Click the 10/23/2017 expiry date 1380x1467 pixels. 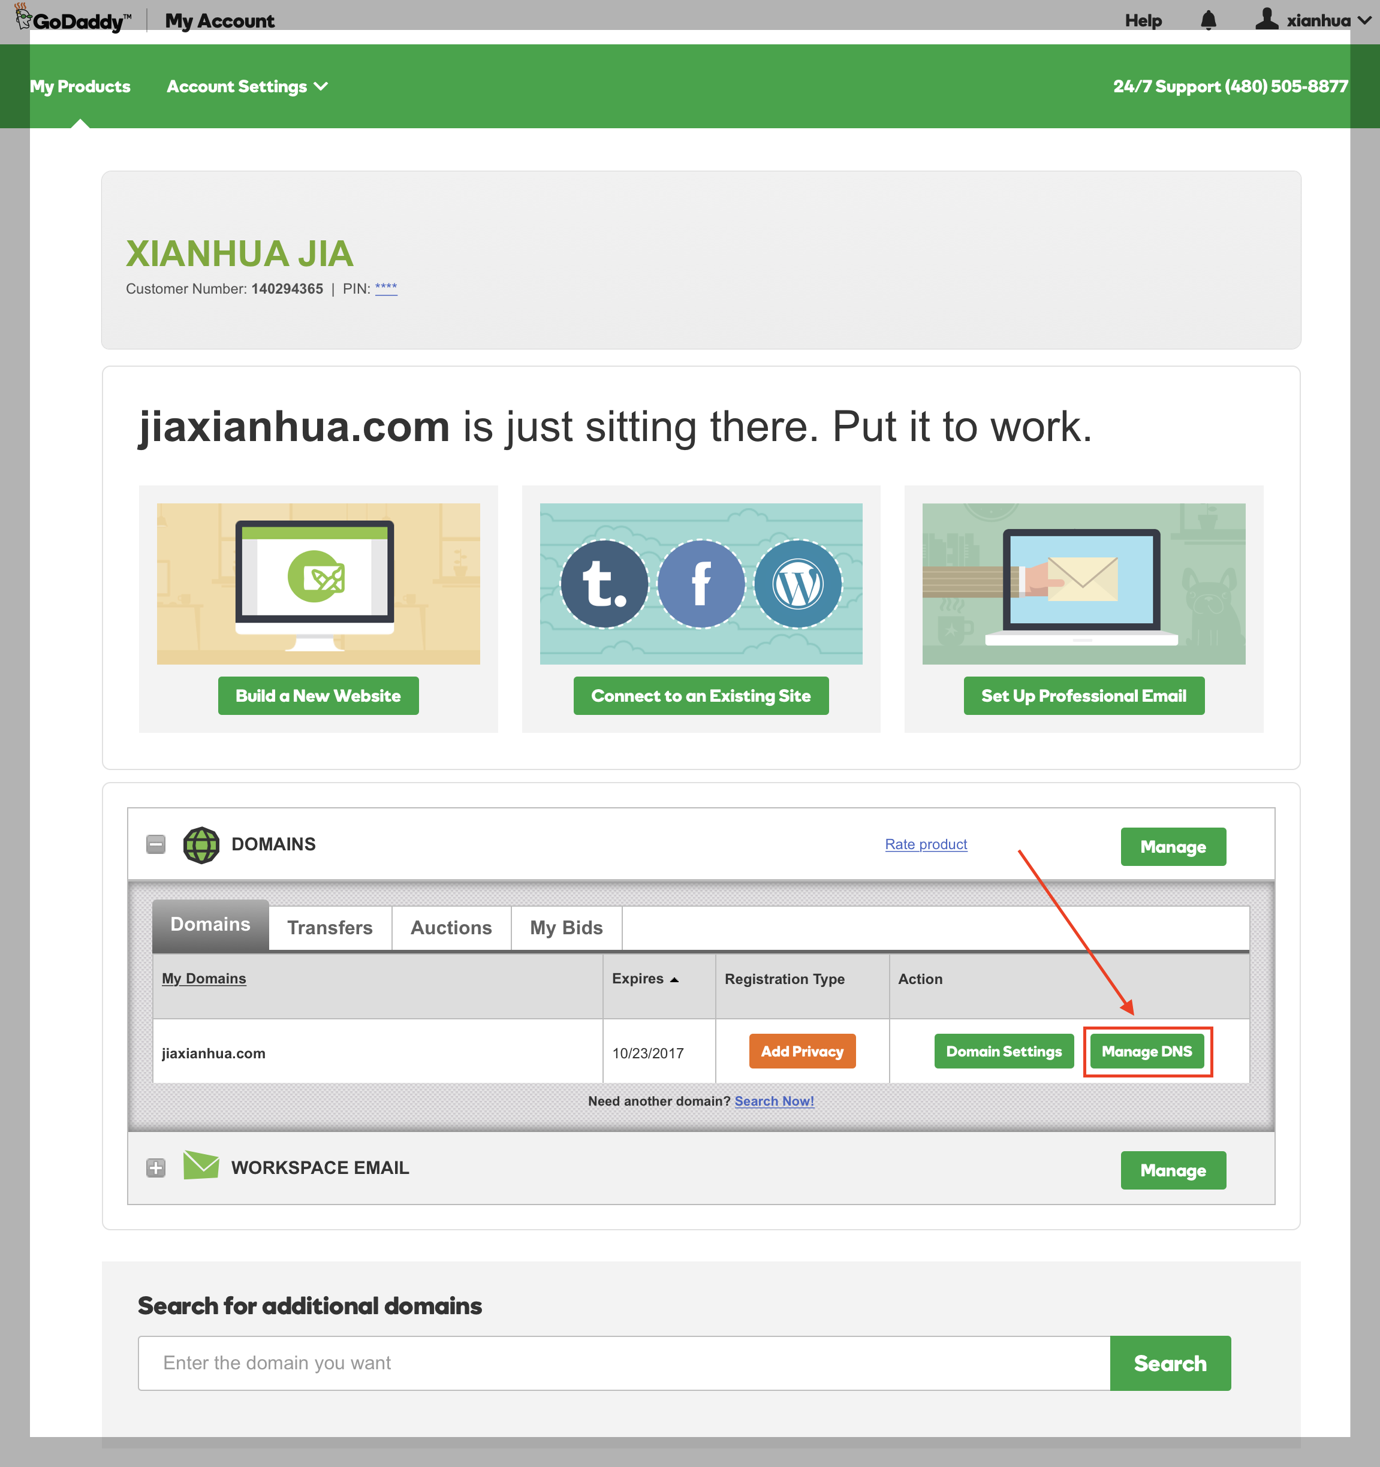click(647, 1054)
